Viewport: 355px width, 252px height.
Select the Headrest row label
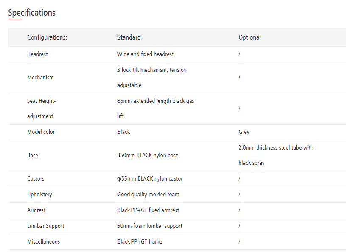pos(37,54)
